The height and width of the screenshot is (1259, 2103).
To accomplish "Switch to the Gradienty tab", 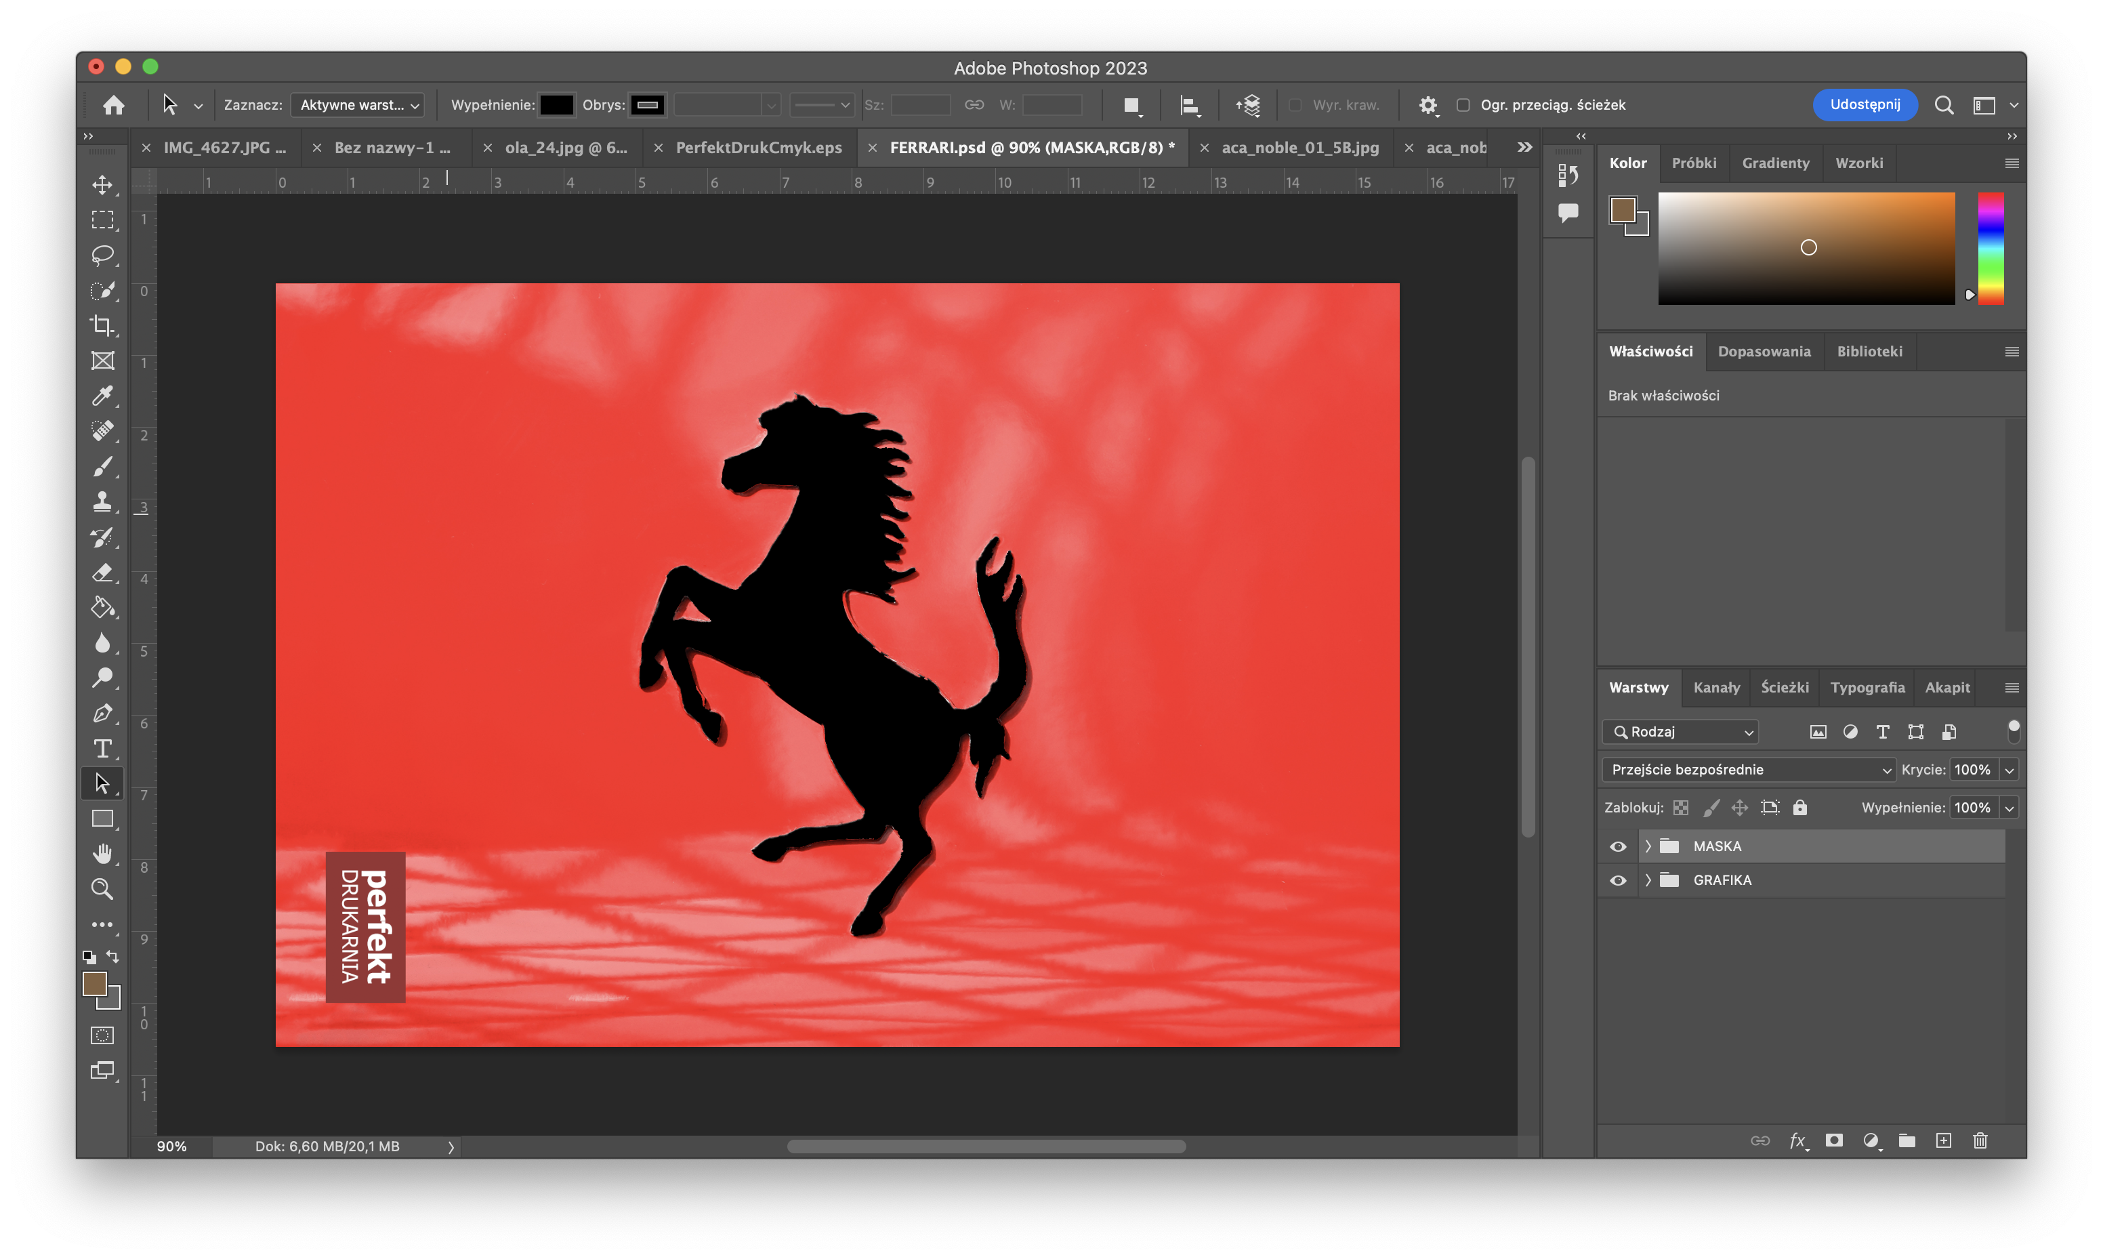I will pyautogui.click(x=1775, y=163).
